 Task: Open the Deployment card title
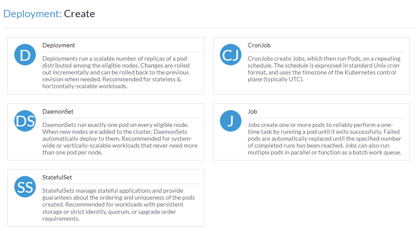coord(59,45)
